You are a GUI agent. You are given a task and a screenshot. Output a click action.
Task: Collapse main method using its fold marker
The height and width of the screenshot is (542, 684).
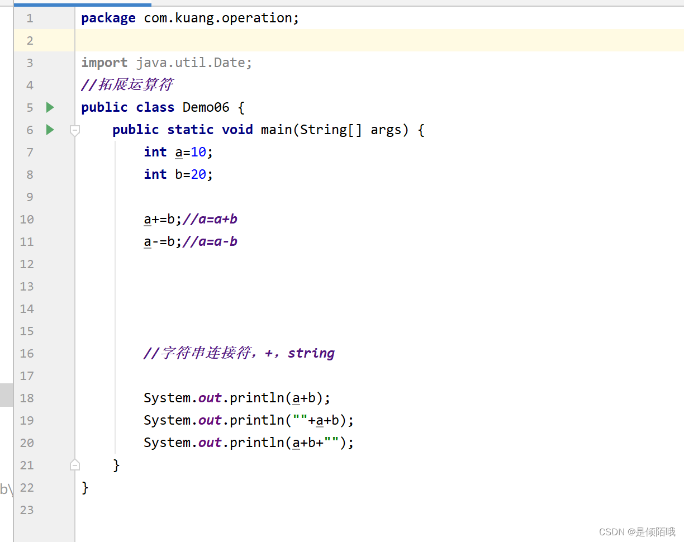(x=75, y=130)
